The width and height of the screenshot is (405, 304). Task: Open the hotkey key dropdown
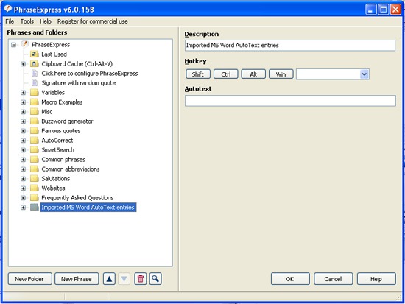pos(364,74)
